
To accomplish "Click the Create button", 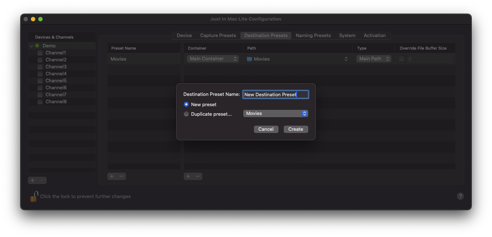I will [x=296, y=129].
